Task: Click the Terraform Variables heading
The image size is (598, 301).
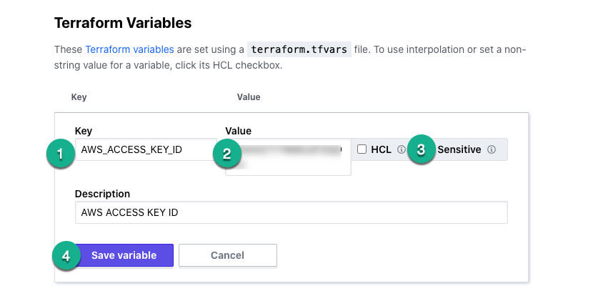Action: [123, 23]
